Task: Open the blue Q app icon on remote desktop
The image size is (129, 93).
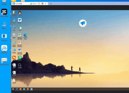Action: click(x=20, y=65)
